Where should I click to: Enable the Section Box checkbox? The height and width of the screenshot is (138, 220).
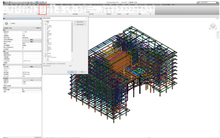(23, 63)
